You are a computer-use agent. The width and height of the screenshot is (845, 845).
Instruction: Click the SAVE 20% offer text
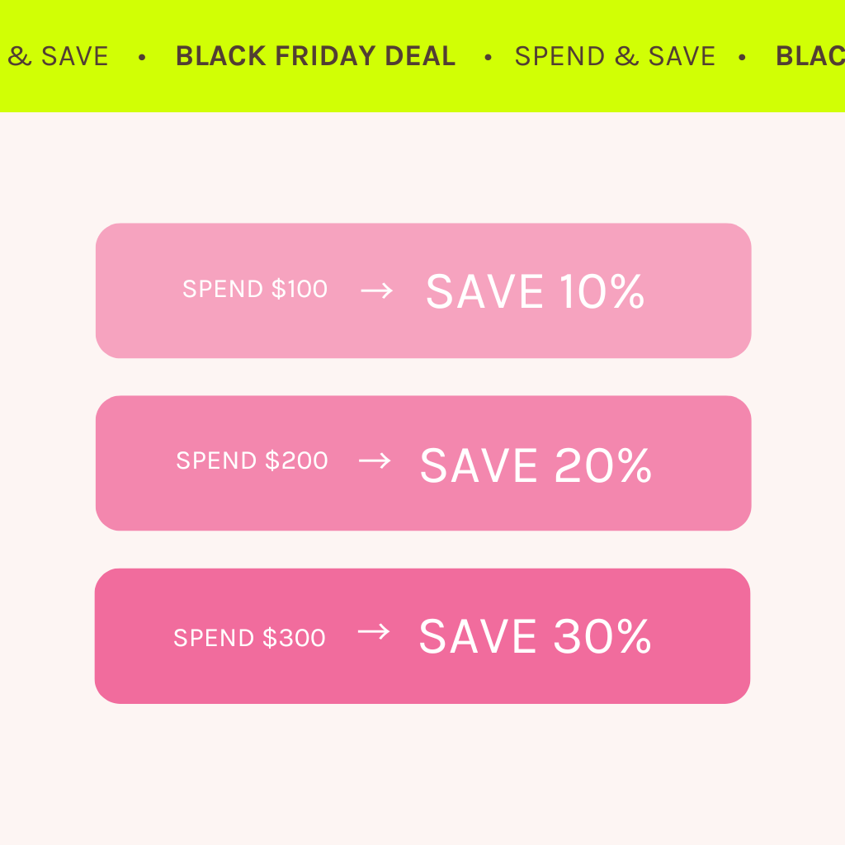point(536,465)
